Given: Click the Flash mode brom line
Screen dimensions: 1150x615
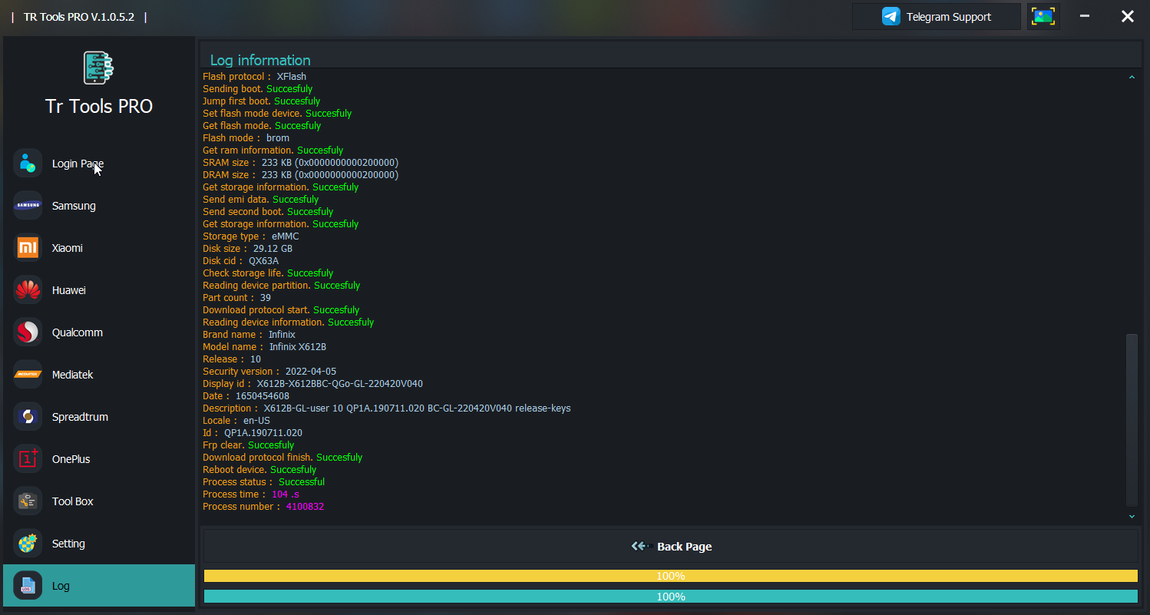Looking at the screenshot, I should point(246,138).
